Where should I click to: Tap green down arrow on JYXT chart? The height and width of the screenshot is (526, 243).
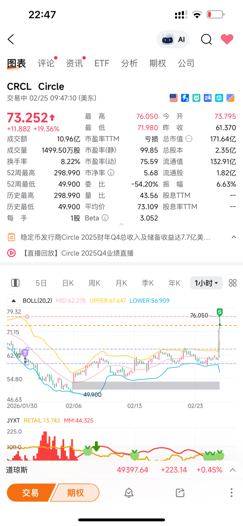pyautogui.click(x=96, y=446)
